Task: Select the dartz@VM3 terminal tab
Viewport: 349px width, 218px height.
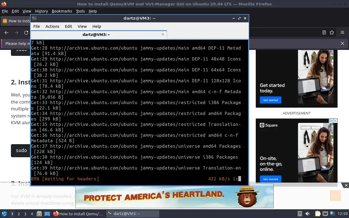Action: (99, 35)
